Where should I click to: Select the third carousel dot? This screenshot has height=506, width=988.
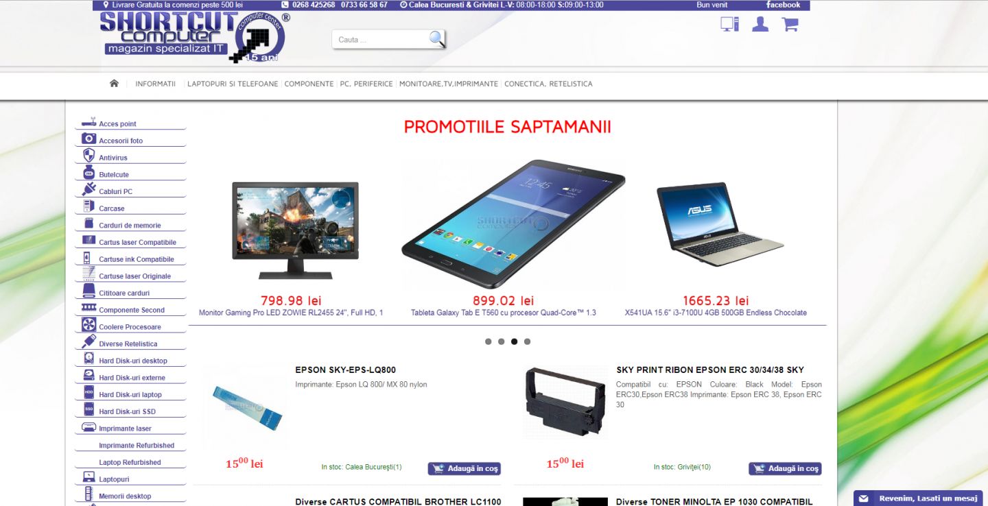[514, 341]
